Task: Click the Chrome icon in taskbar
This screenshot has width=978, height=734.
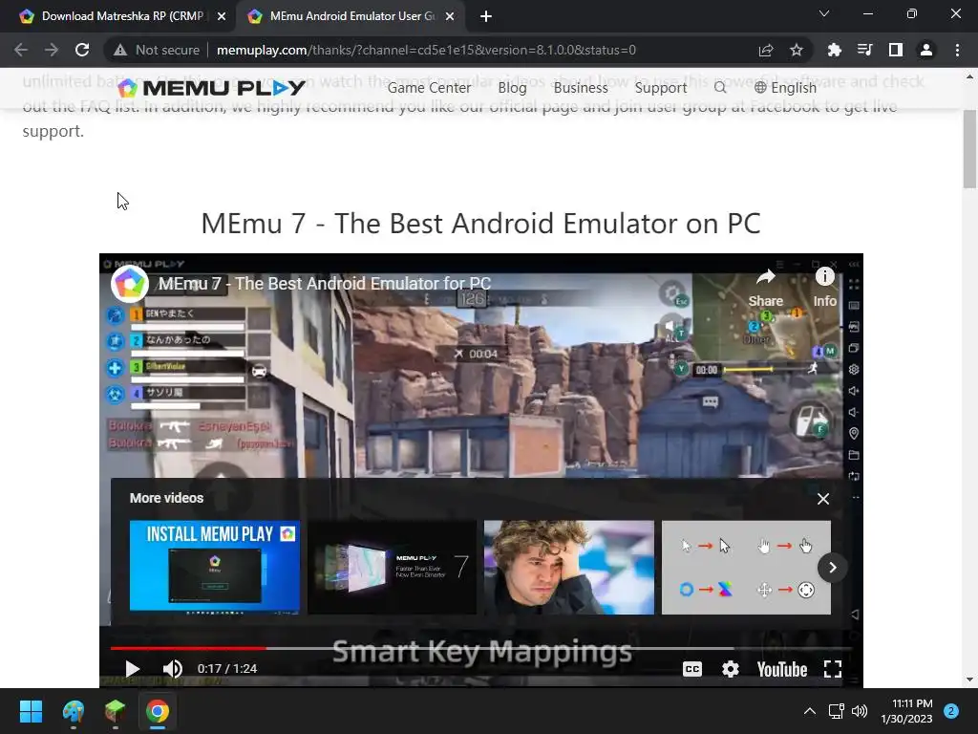Action: 158,711
